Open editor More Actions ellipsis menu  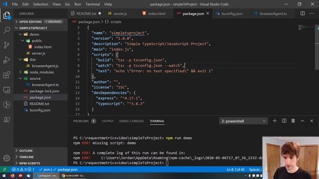312,13
